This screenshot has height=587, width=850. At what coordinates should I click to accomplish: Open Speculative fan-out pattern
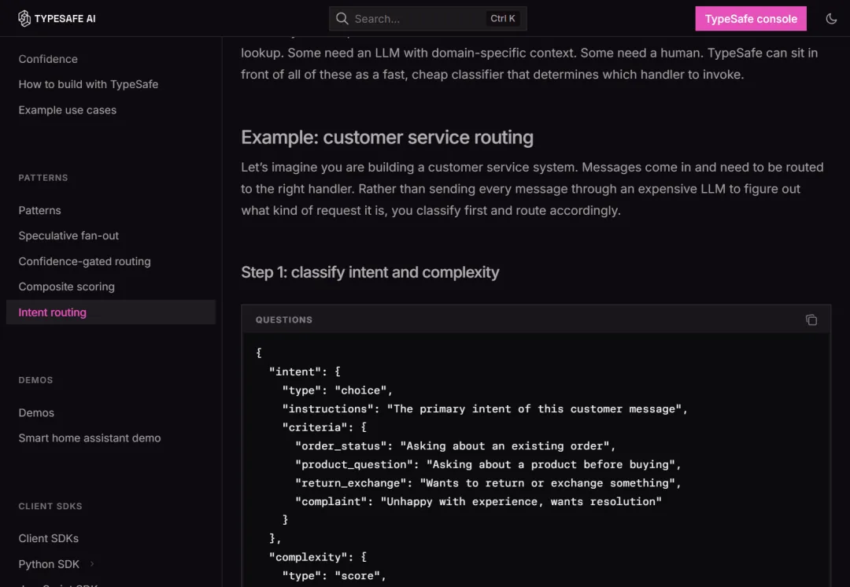(68, 236)
